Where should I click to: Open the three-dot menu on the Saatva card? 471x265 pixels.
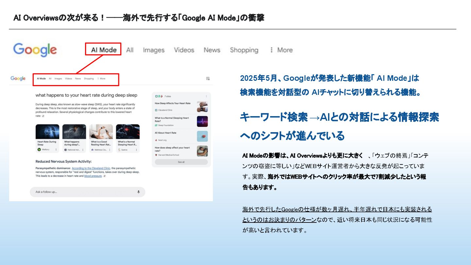point(136,150)
